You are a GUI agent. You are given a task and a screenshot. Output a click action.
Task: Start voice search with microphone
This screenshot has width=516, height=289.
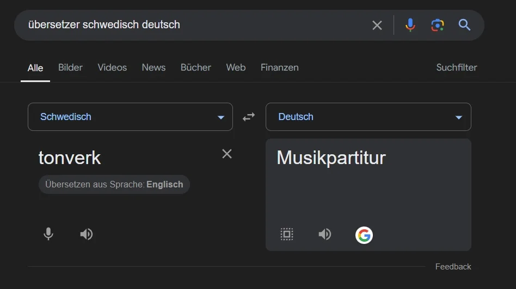pyautogui.click(x=410, y=25)
